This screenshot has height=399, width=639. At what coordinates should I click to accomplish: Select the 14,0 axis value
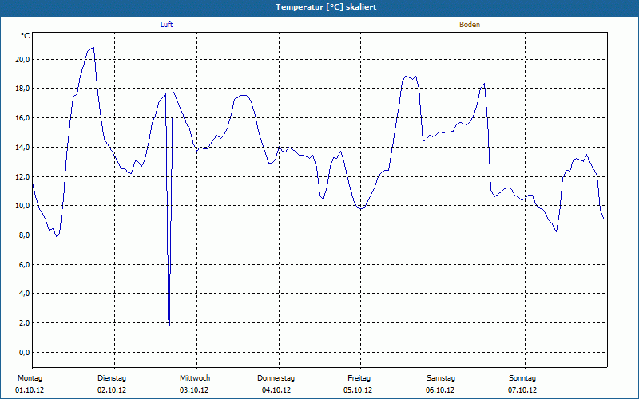click(x=23, y=148)
